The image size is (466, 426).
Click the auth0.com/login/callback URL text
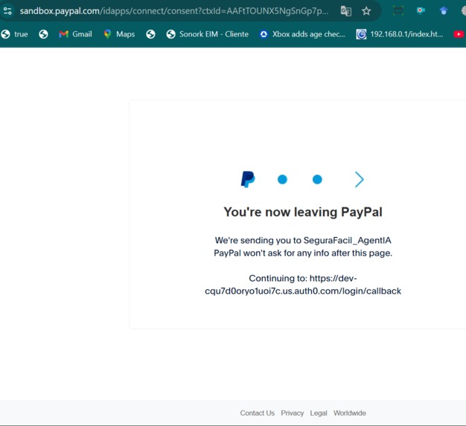click(303, 285)
